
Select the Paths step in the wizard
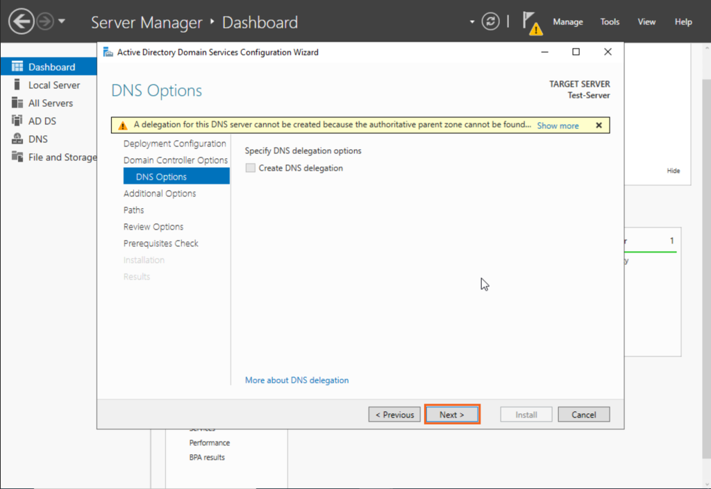pyautogui.click(x=133, y=209)
